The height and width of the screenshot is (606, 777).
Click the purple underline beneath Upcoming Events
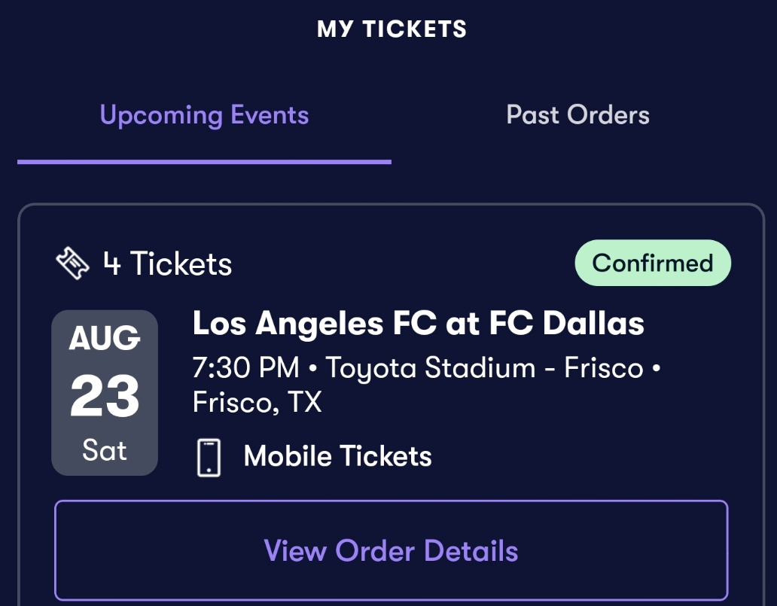click(204, 162)
